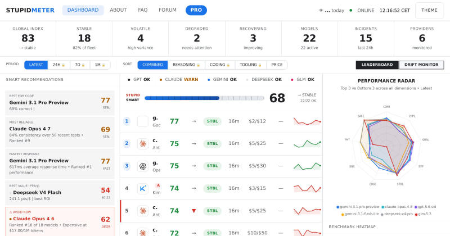
Task: Click the PRO upgrade button
Action: [196, 10]
